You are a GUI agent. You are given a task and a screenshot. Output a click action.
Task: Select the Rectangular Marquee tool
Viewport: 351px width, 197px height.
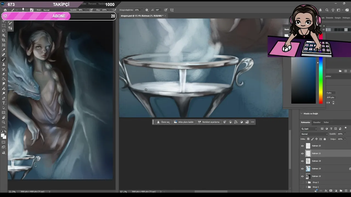pyautogui.click(x=4, y=25)
